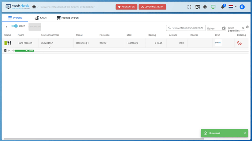Screen dimensions: 252x141
Task: Click Geavanceerd Zoeken search field
Action: point(186,28)
